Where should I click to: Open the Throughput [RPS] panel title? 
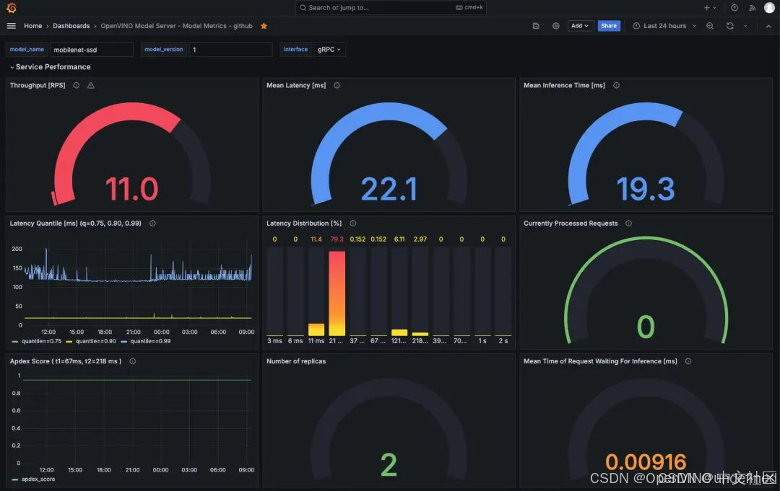click(38, 85)
